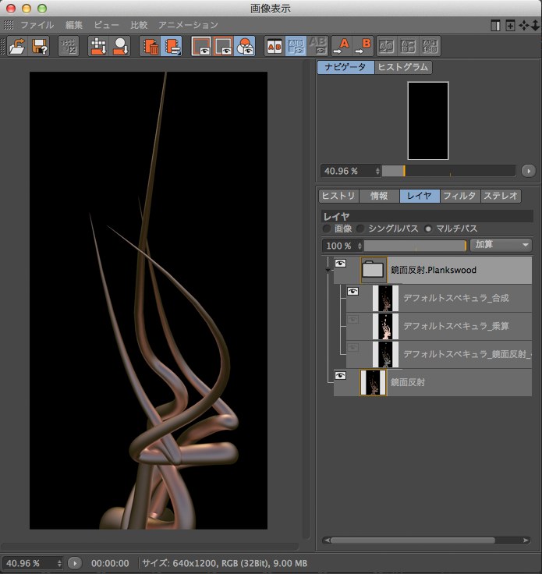Open the bottom-left 40.96 % zoom dropdown
Screen dimensions: 542x574
click(31, 562)
